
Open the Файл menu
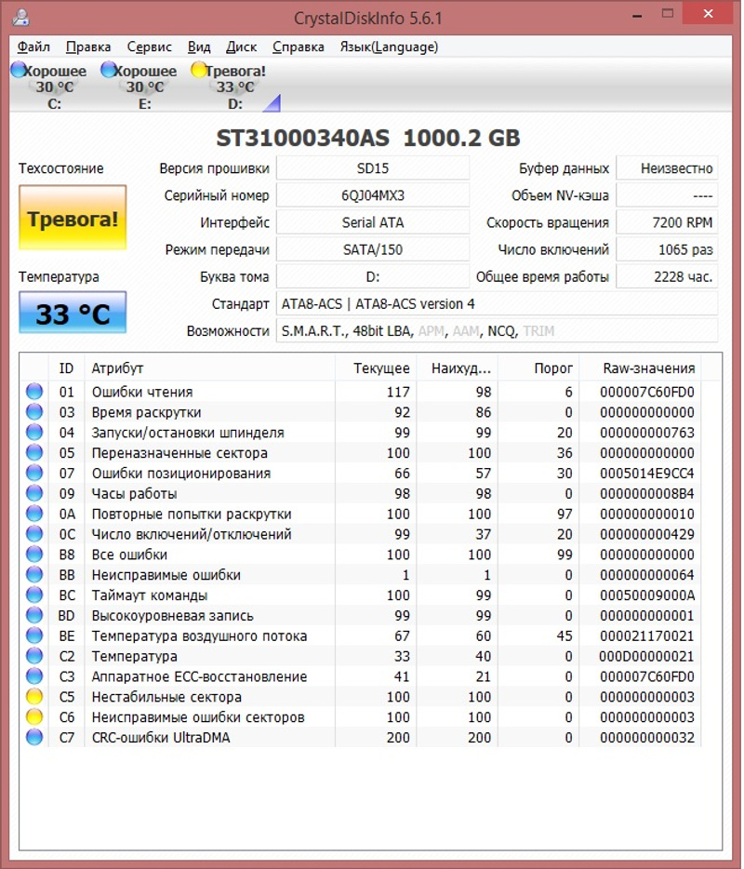[x=33, y=47]
